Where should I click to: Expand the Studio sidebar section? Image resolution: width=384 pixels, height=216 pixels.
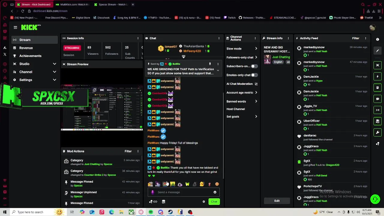pos(55,64)
